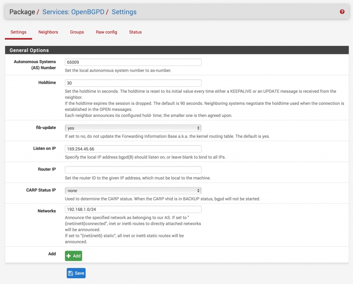Click the Listen on IP field

click(x=133, y=149)
